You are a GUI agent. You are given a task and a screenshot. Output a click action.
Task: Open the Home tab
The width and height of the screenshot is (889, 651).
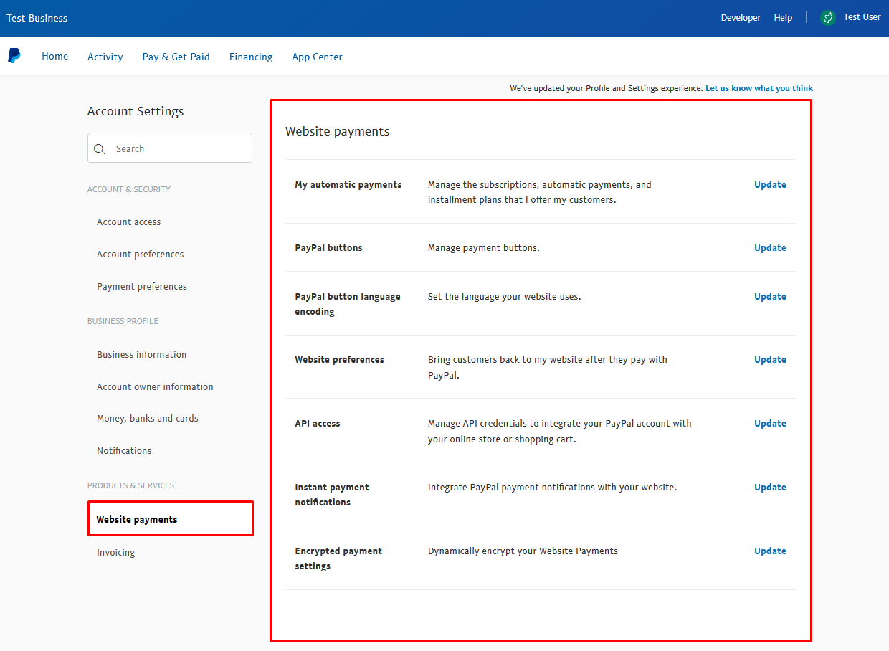pyautogui.click(x=55, y=56)
